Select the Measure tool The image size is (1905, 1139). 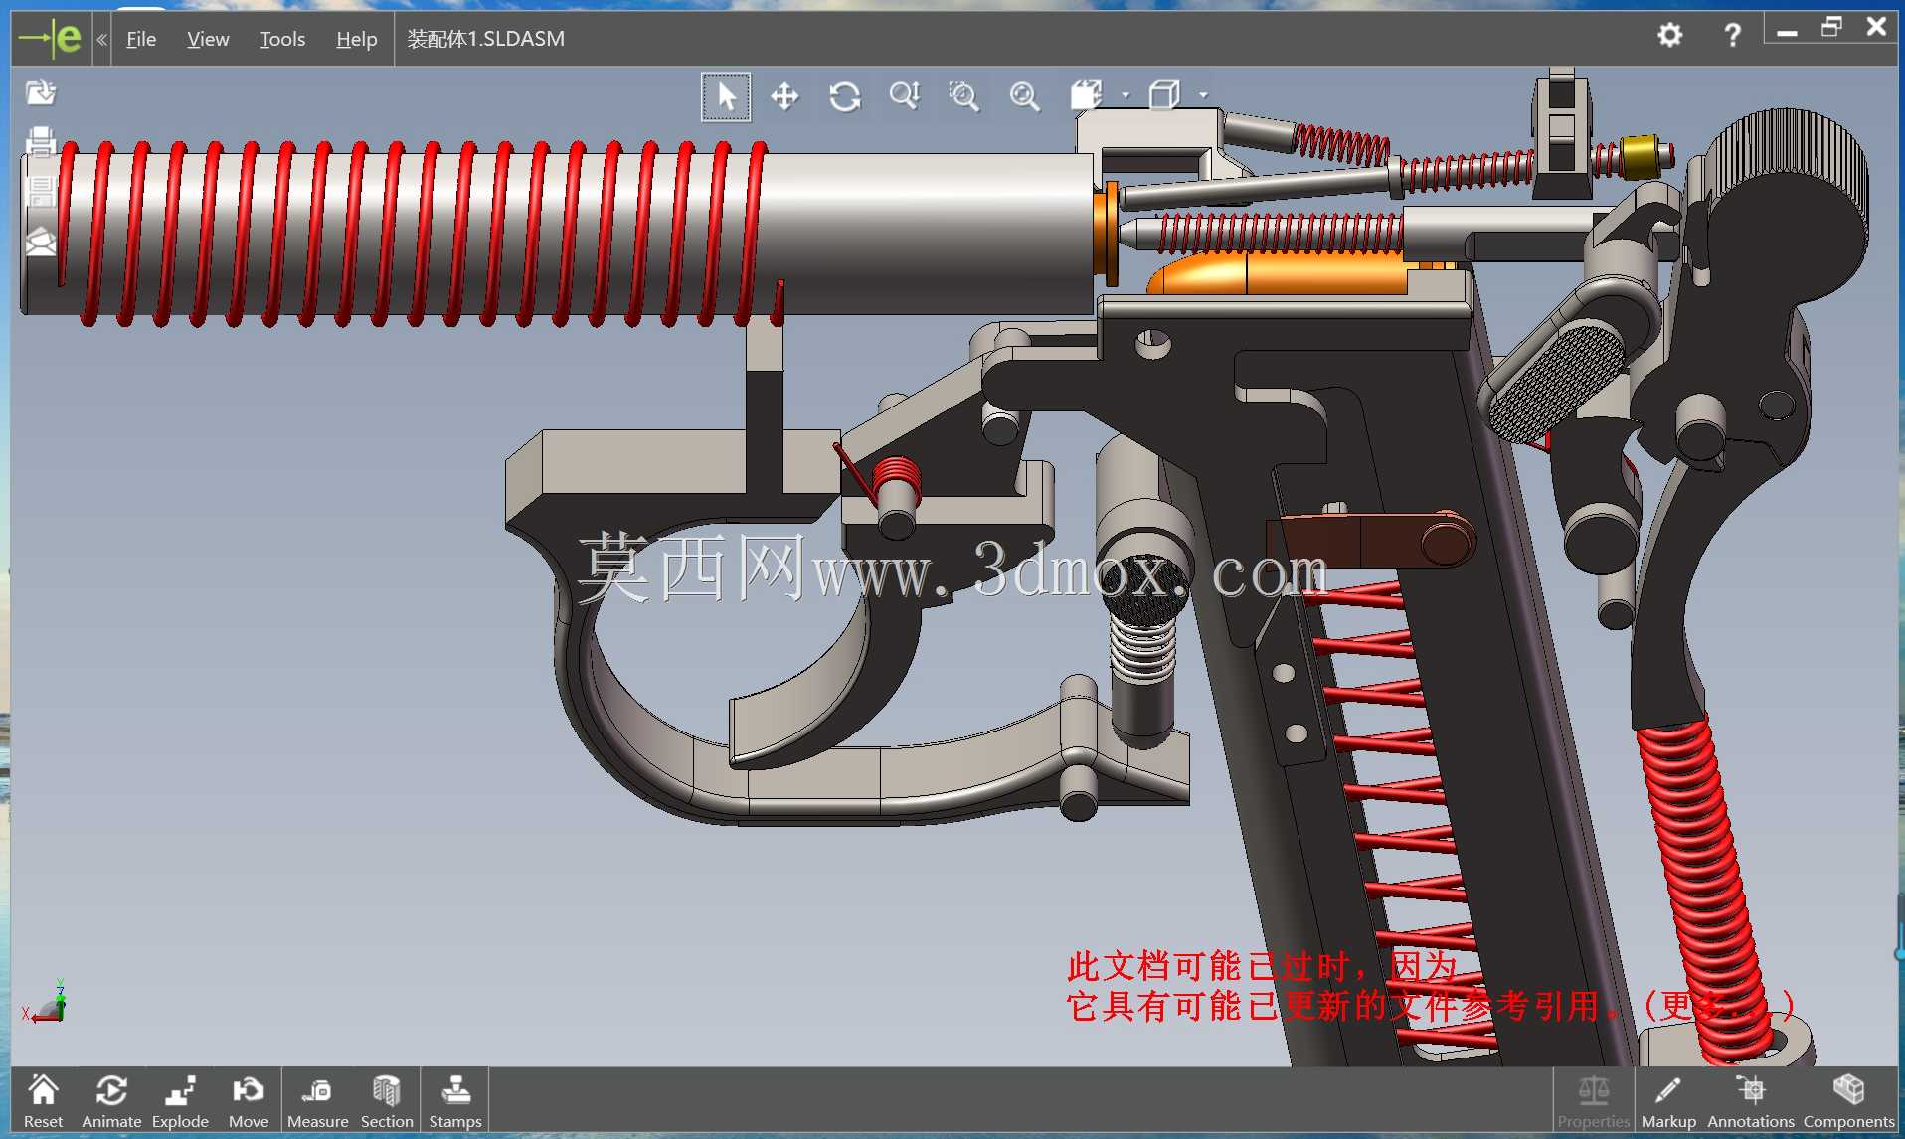pos(317,1100)
